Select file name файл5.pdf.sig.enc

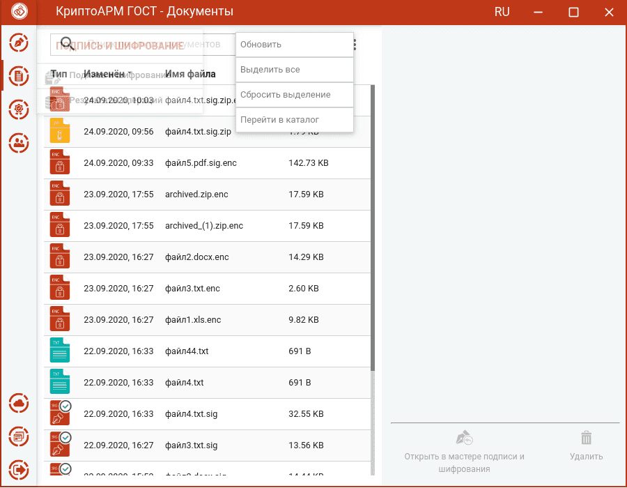click(x=201, y=163)
